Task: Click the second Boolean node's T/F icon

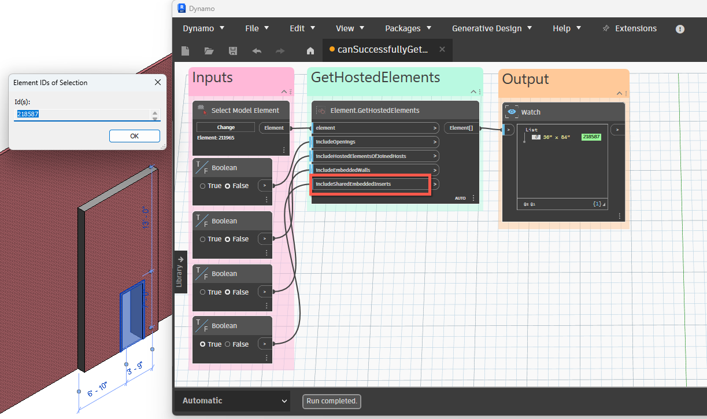Action: tap(202, 221)
